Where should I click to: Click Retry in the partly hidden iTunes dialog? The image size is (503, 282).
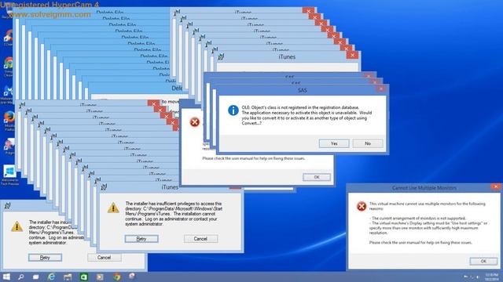pos(45,258)
